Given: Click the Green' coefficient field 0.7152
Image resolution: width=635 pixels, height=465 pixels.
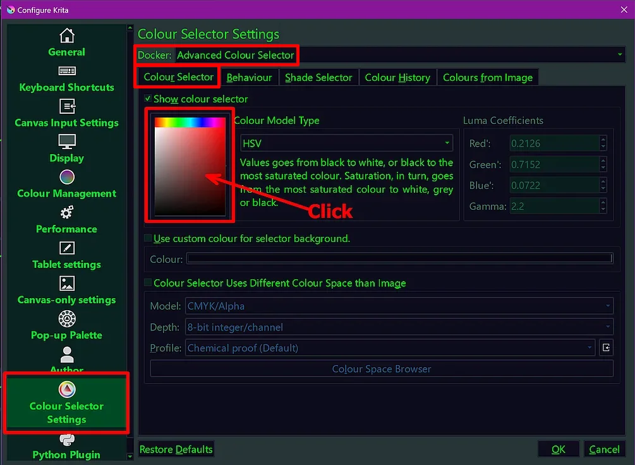Looking at the screenshot, I should pos(554,164).
